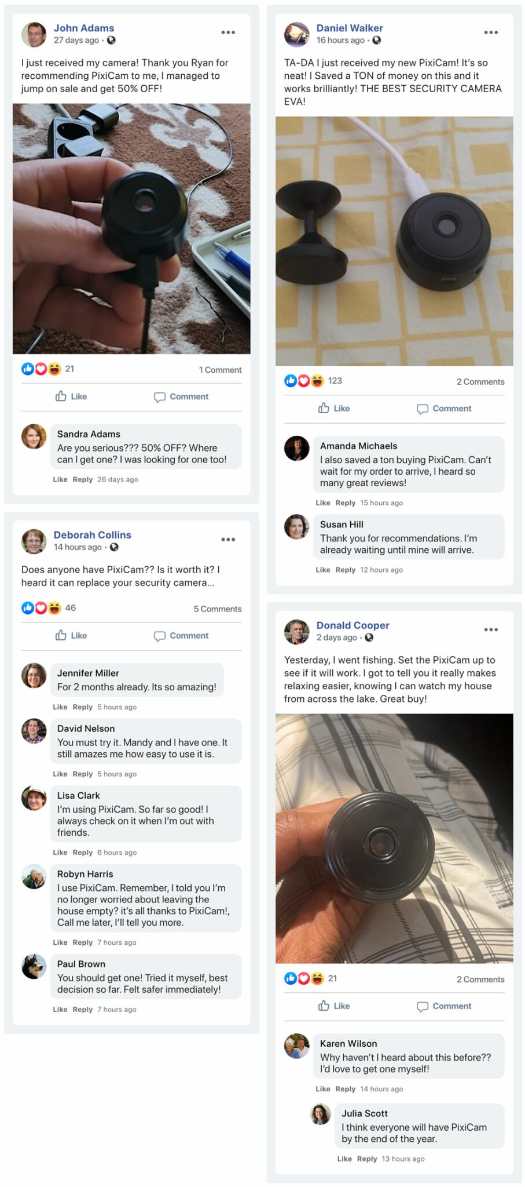Click the thumbs-up Like icon under John Adams' post

pyautogui.click(x=61, y=396)
